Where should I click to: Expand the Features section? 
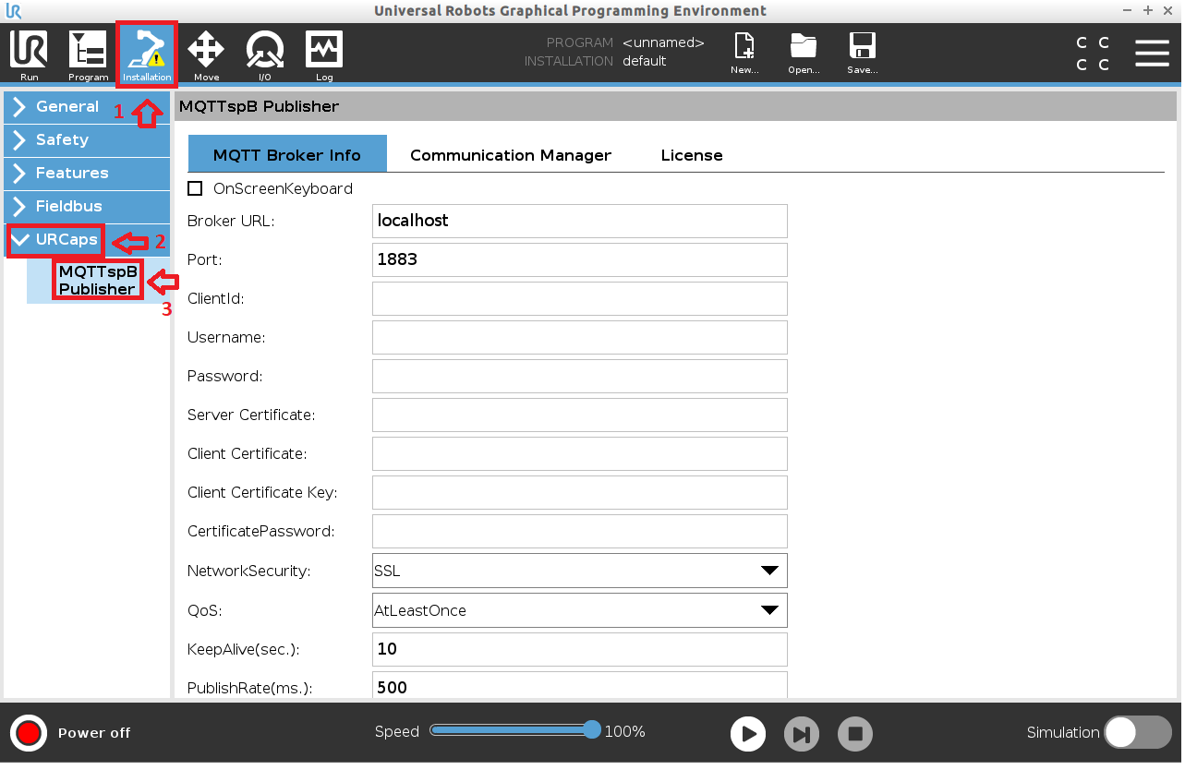[87, 174]
